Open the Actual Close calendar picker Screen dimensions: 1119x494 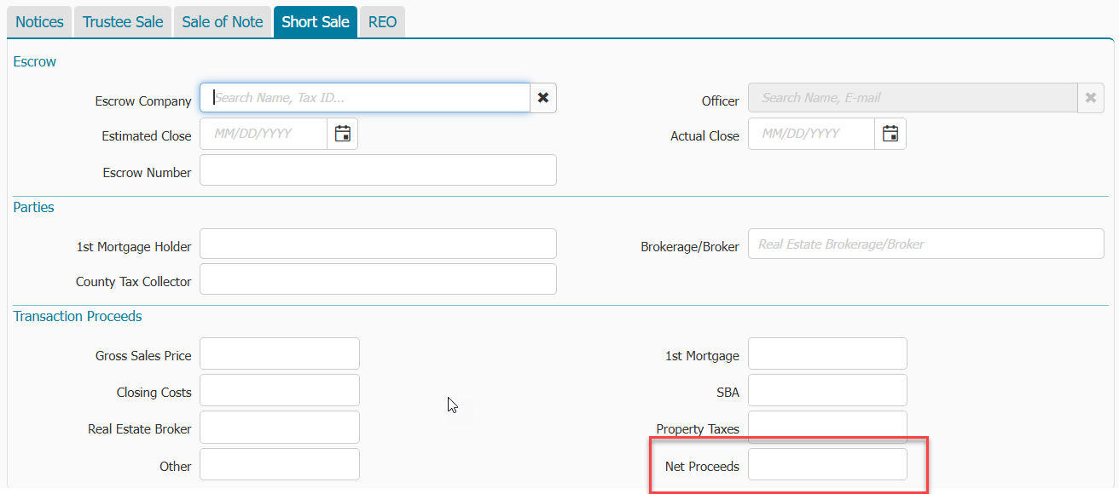[x=890, y=134]
